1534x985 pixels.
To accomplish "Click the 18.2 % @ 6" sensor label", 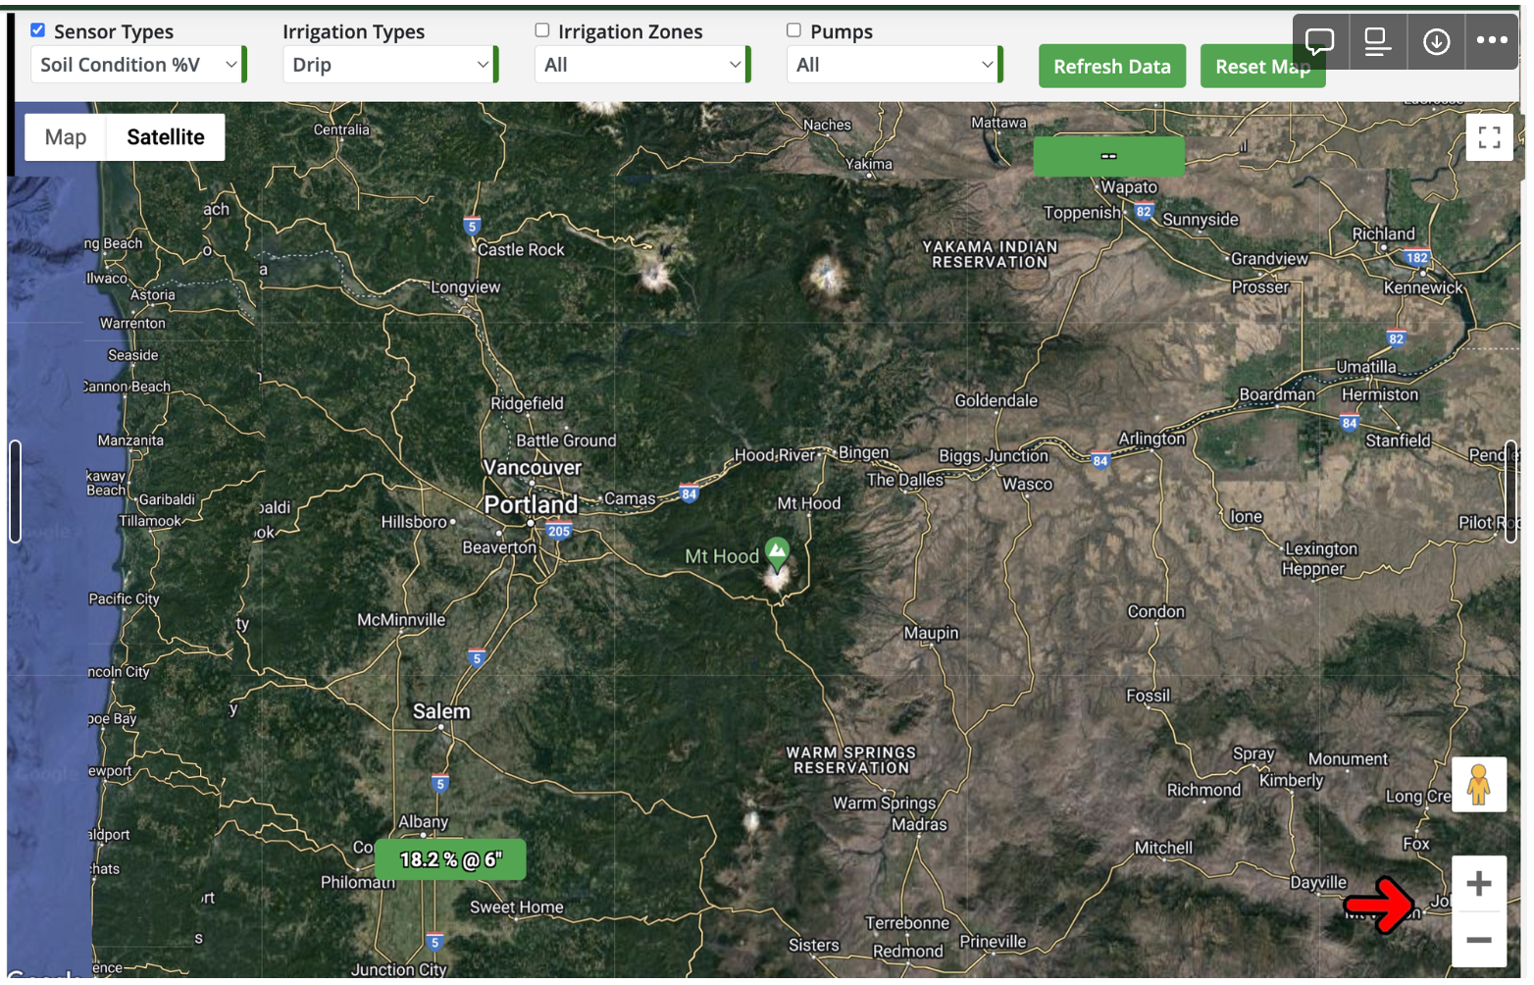I will pyautogui.click(x=450, y=860).
